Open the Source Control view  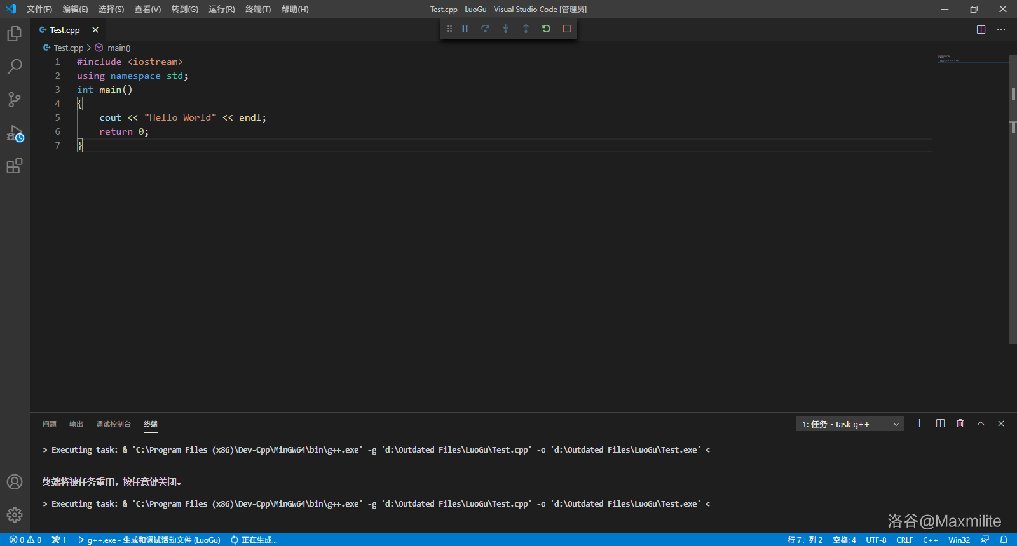click(x=15, y=100)
